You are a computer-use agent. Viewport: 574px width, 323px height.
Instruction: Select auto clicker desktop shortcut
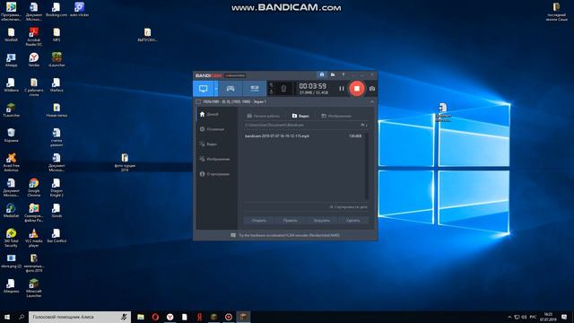click(x=79, y=10)
